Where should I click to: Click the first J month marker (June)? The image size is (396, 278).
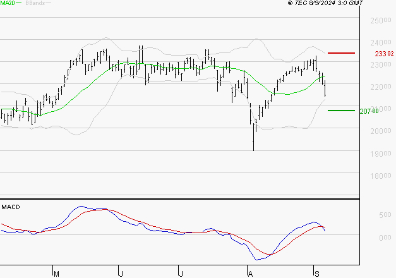[121, 274]
